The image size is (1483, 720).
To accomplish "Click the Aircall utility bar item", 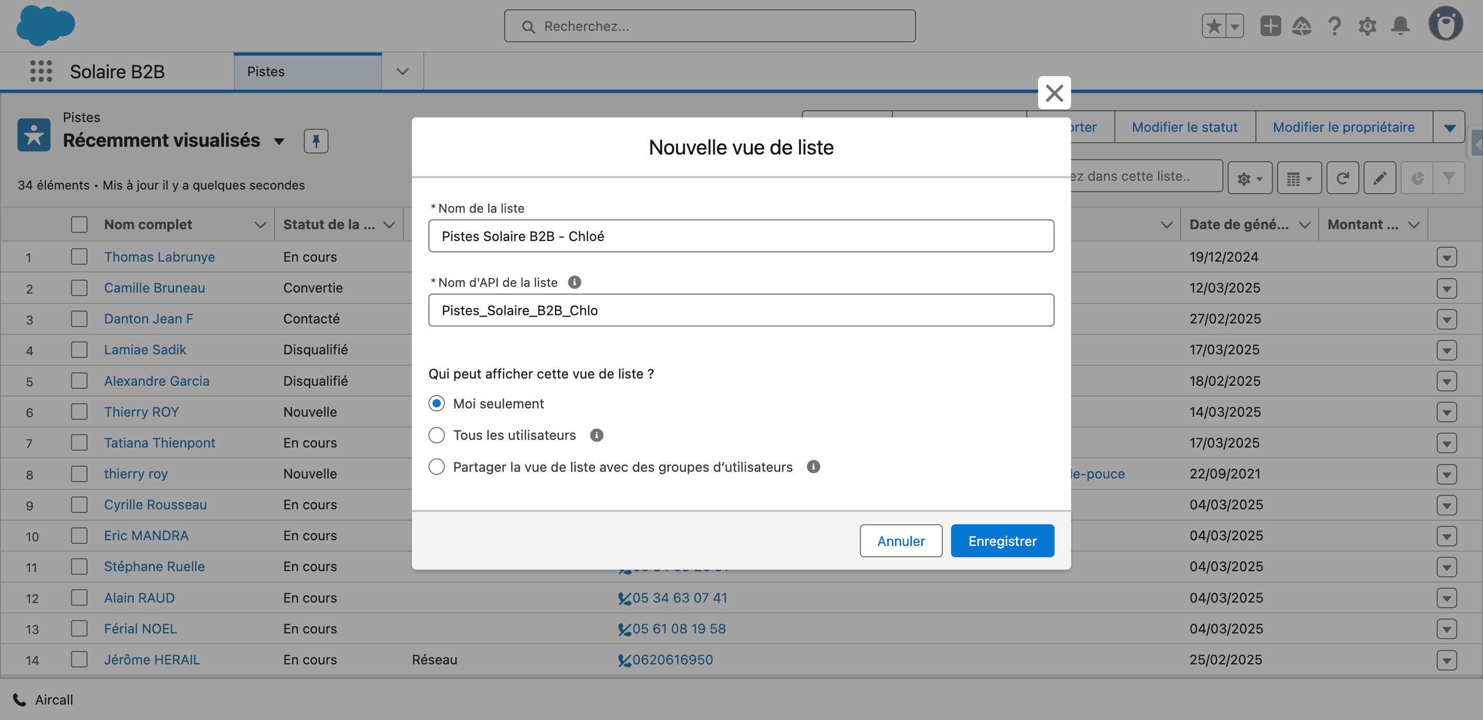I will [x=43, y=700].
